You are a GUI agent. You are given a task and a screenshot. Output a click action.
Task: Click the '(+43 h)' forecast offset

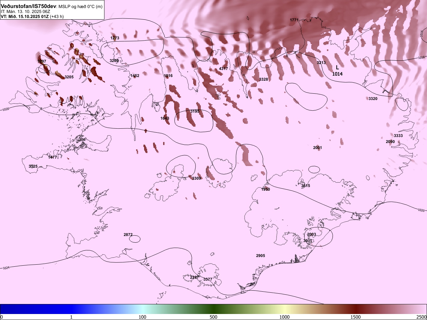pyautogui.click(x=57, y=16)
